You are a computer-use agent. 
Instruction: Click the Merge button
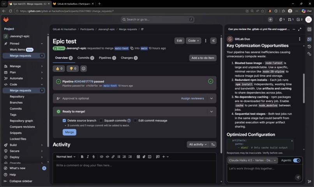(69, 132)
